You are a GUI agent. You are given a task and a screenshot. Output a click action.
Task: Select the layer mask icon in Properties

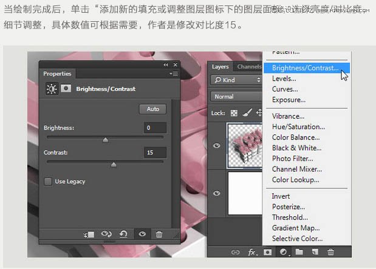[66, 88]
